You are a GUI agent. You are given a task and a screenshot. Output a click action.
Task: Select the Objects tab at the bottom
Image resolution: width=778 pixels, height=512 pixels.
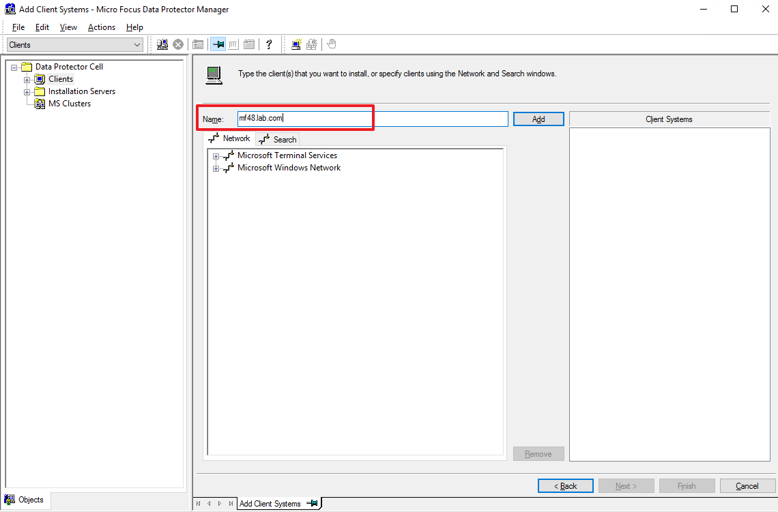(x=25, y=500)
